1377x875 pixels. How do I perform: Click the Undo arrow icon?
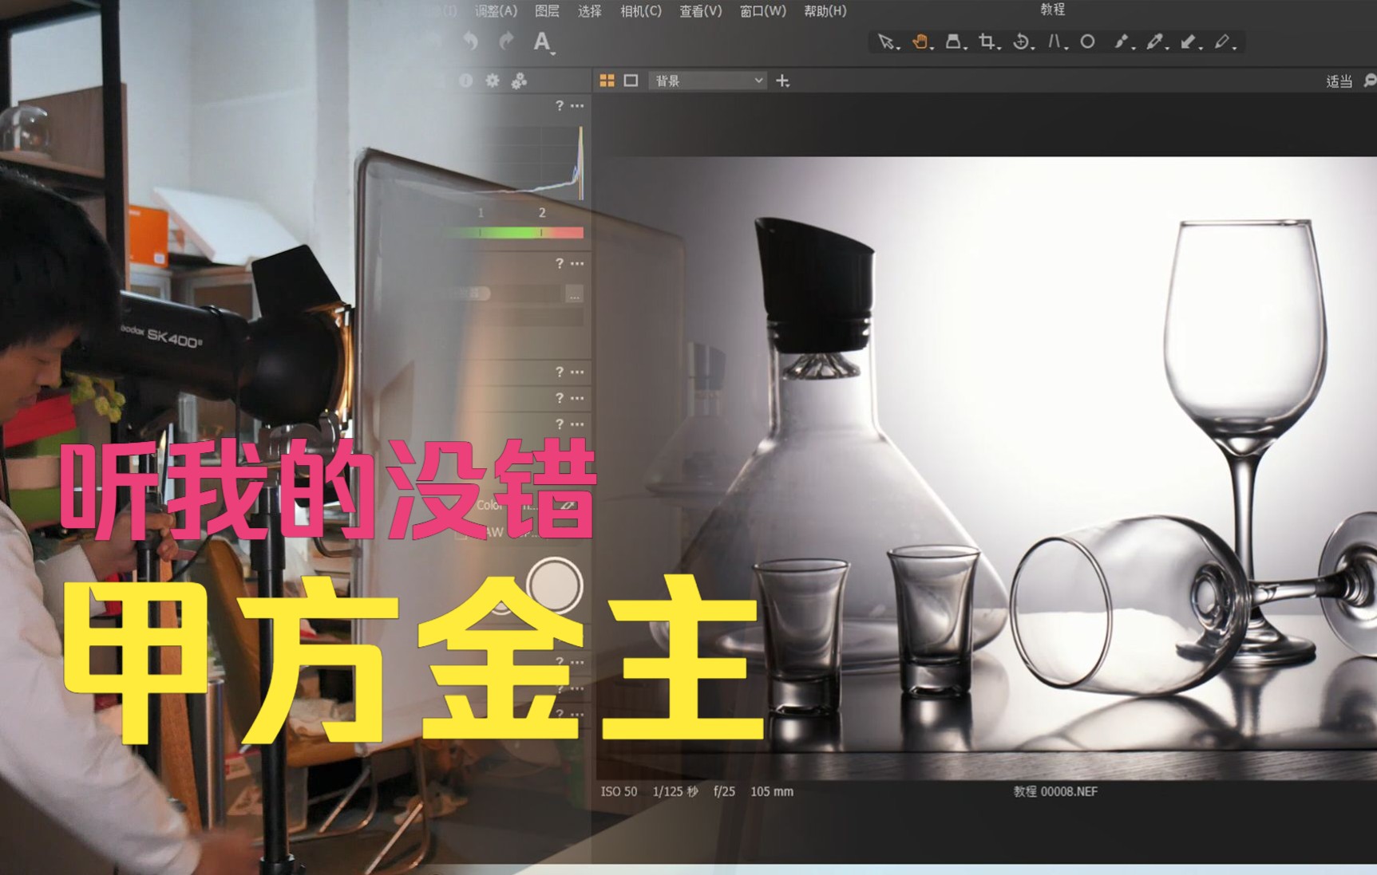click(x=471, y=41)
